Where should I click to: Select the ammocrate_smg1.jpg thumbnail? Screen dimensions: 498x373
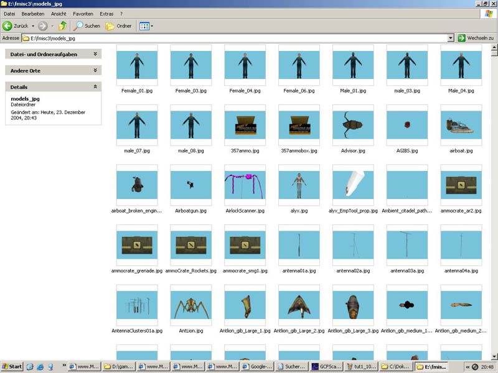coord(245,245)
